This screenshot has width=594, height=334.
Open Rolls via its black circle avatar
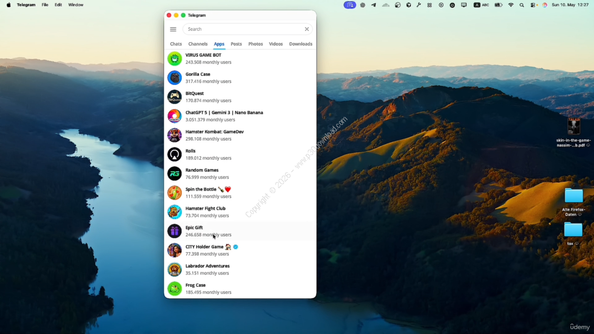[x=174, y=154]
